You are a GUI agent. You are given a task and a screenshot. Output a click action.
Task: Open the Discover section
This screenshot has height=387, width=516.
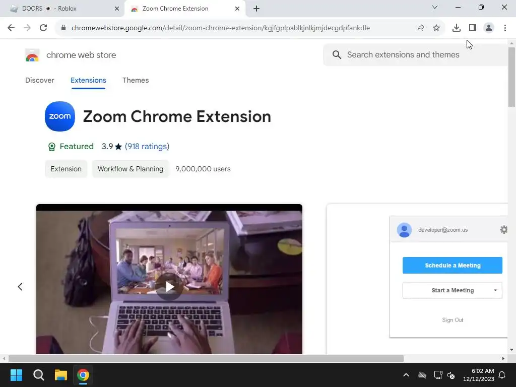pyautogui.click(x=39, y=80)
